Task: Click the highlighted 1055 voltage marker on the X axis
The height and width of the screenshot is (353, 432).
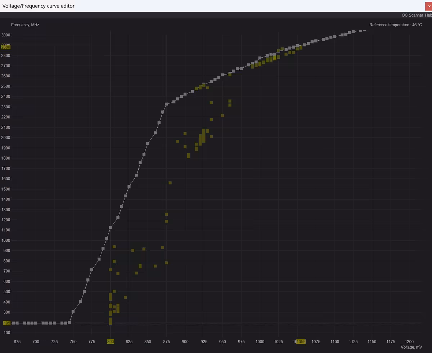Action: click(301, 341)
